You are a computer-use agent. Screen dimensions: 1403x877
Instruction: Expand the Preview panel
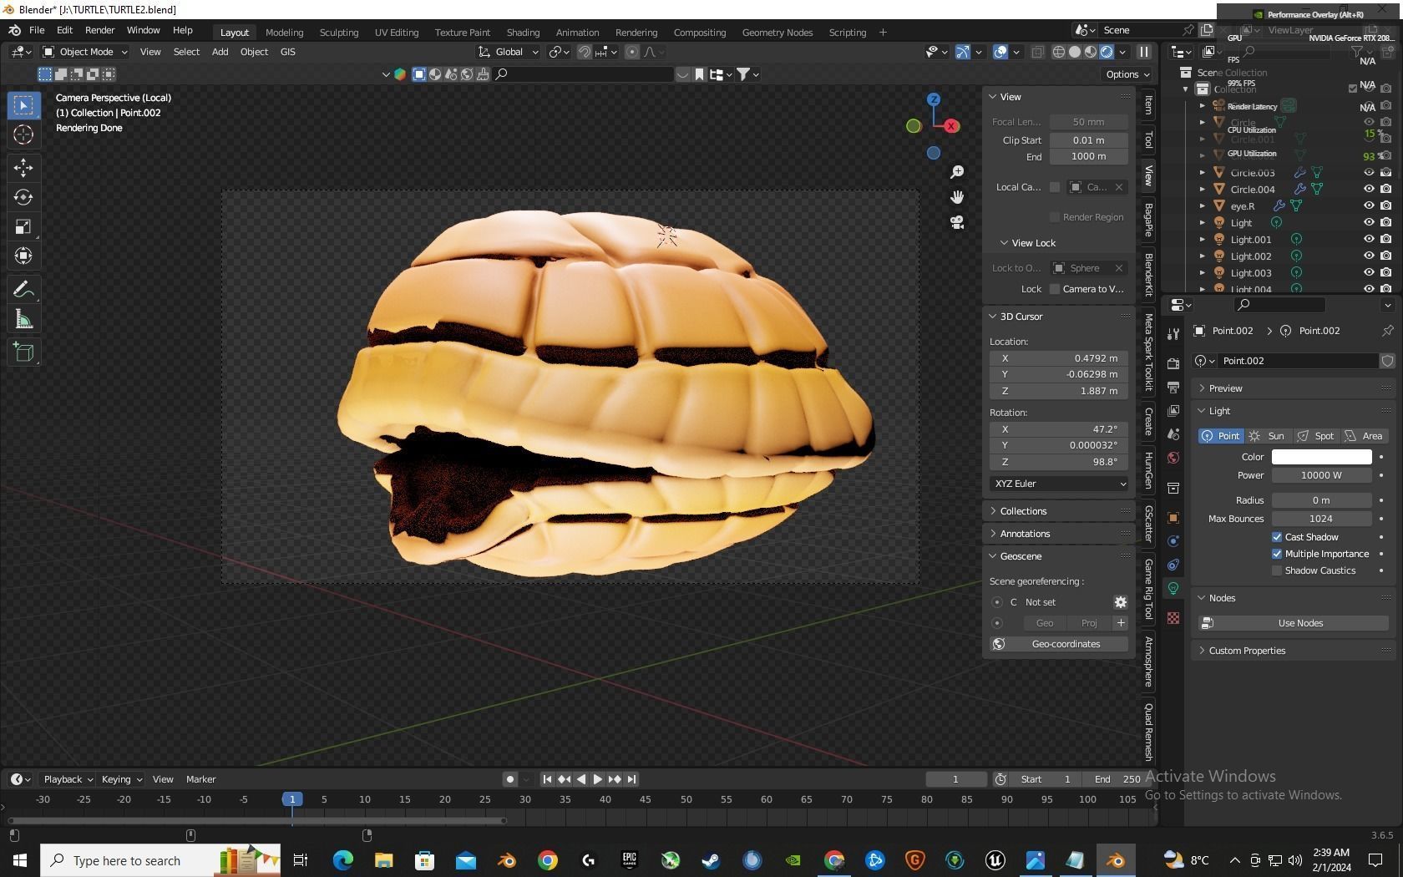[1225, 388]
